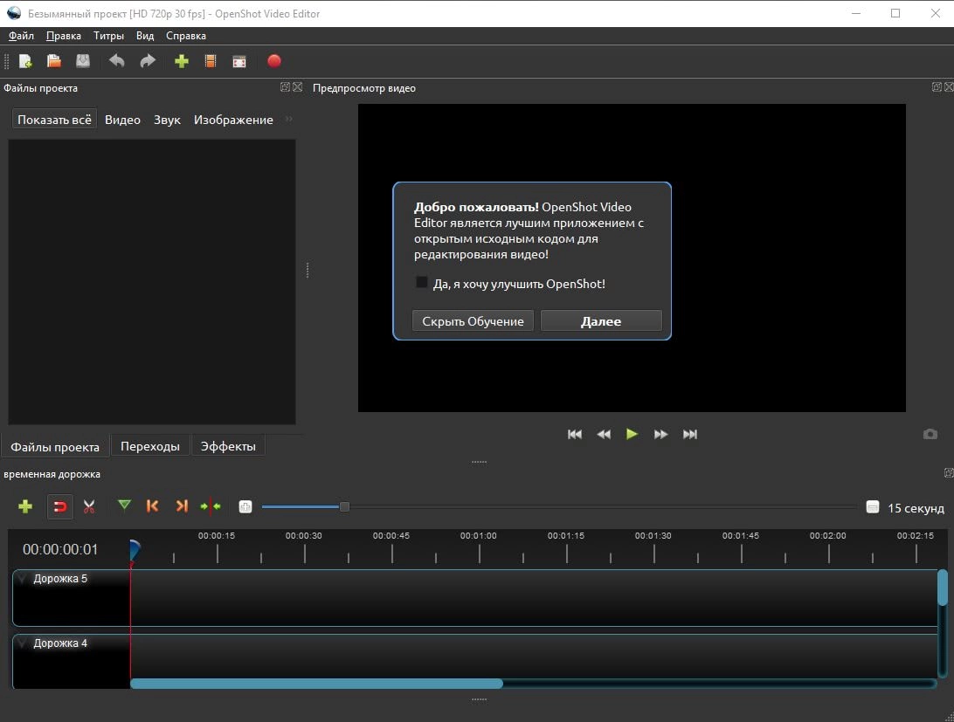954x722 pixels.
Task: Enable the razor scissors tool
Action: [89, 506]
